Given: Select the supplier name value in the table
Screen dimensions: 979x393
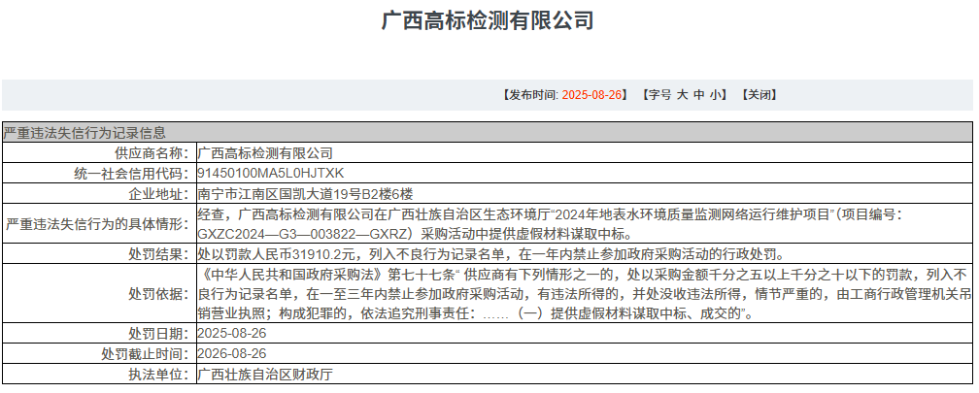Looking at the screenshot, I should [x=265, y=153].
